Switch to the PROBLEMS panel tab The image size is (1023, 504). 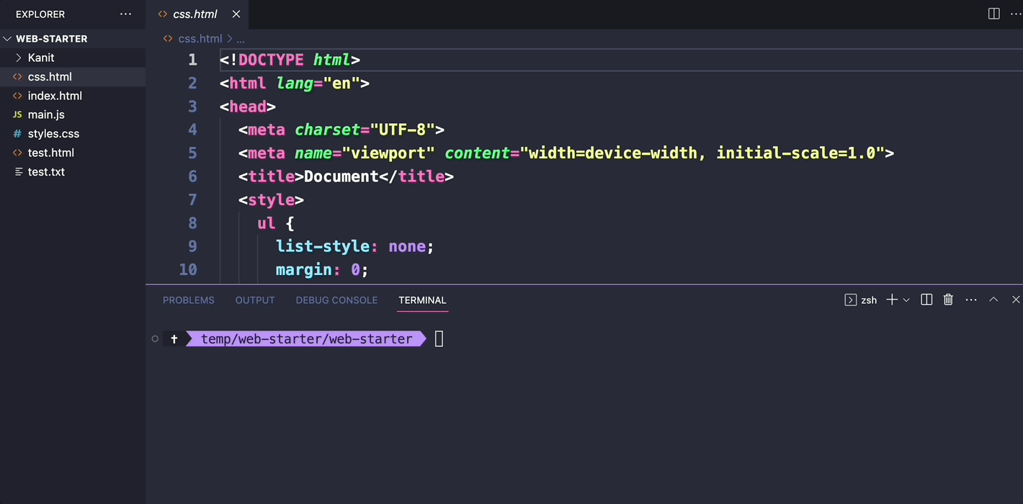189,300
